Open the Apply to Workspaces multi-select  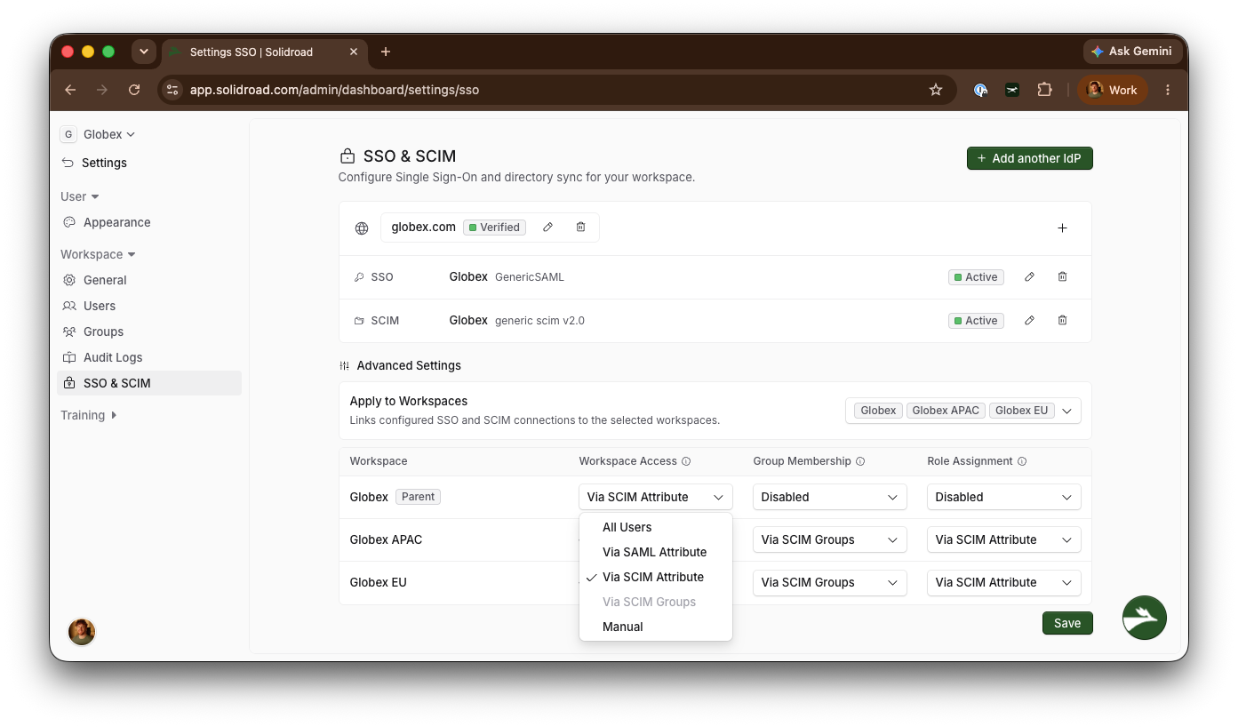click(x=963, y=411)
